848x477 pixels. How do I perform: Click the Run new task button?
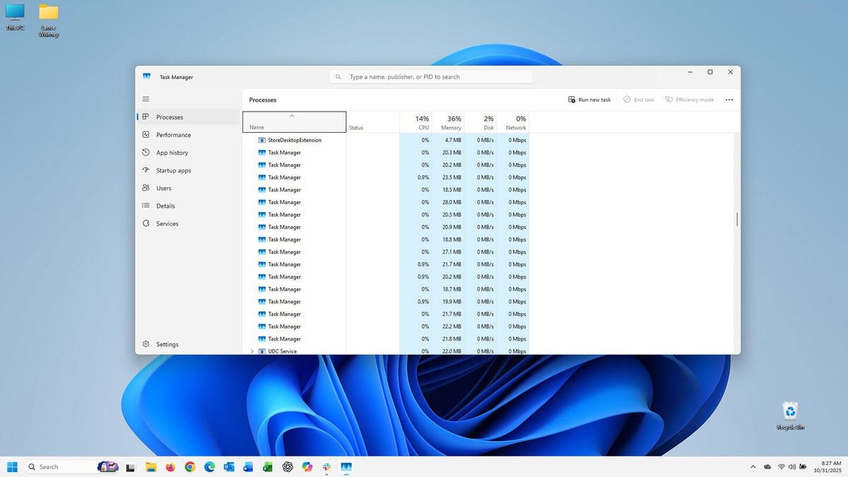click(590, 100)
